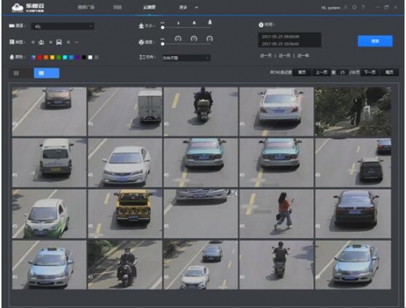Open the channel dropdown showing 45

click(x=63, y=26)
